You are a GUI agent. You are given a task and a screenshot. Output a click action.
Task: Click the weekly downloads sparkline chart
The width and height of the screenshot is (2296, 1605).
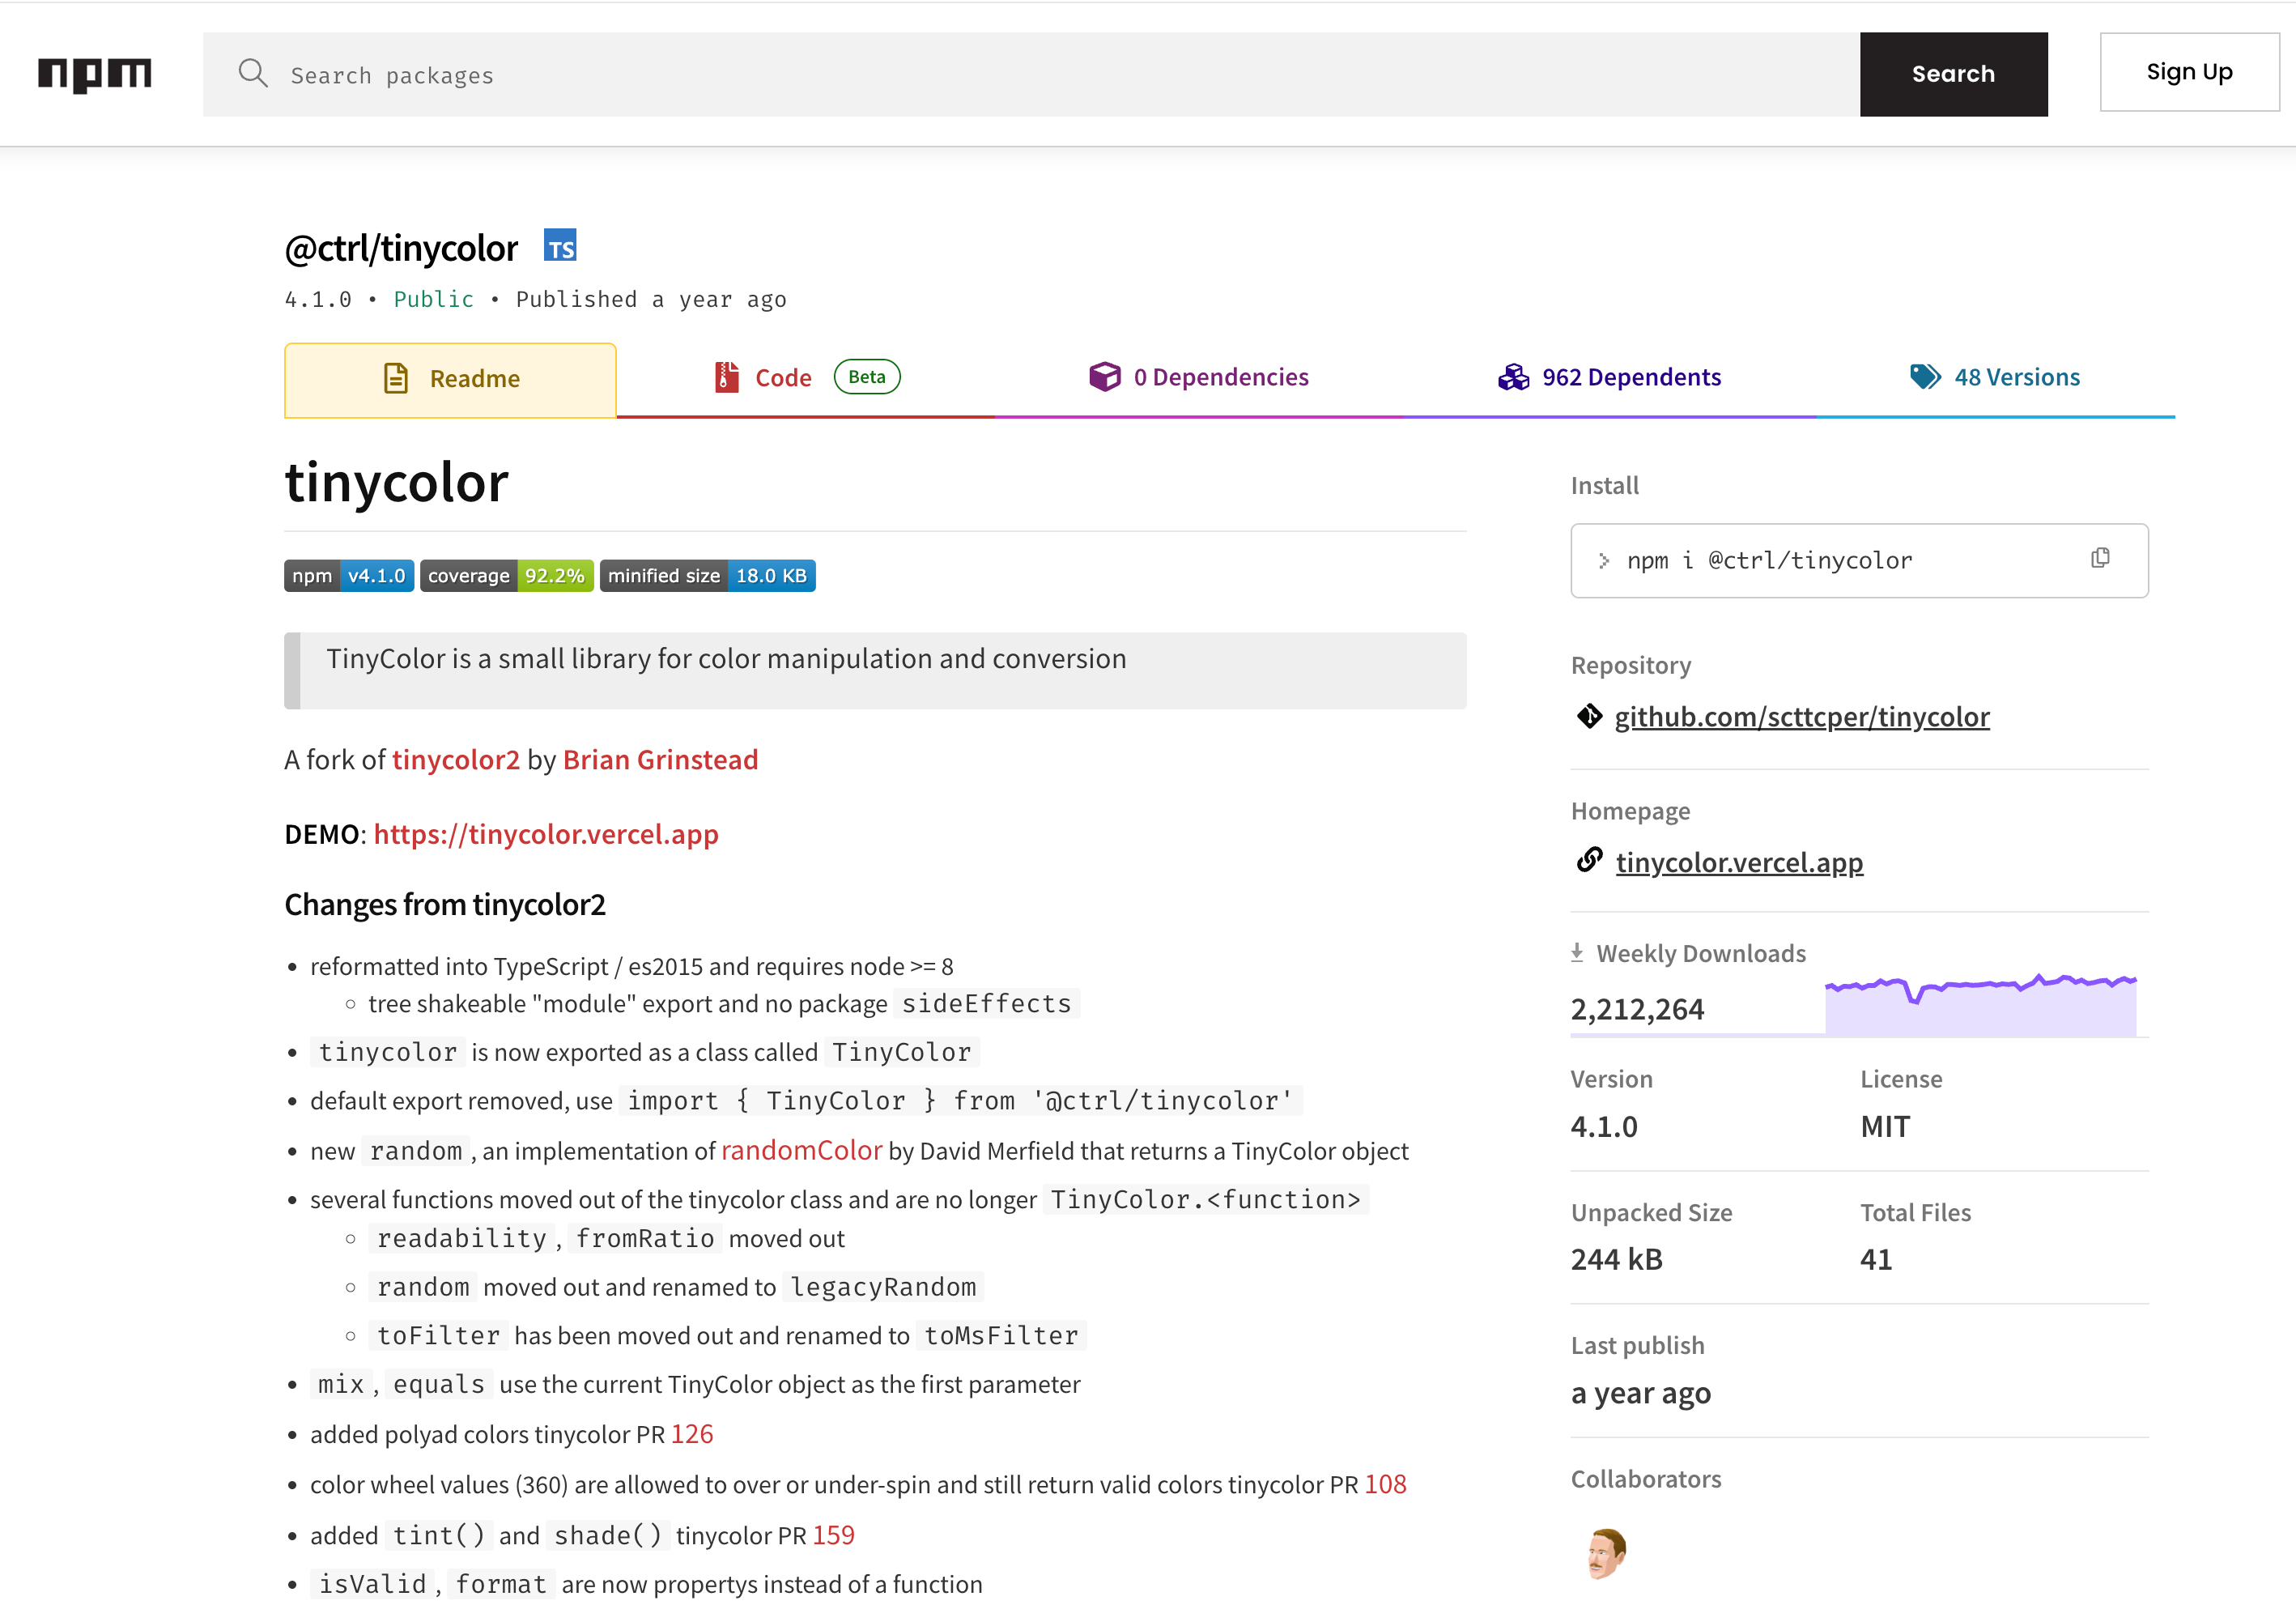1980,1005
